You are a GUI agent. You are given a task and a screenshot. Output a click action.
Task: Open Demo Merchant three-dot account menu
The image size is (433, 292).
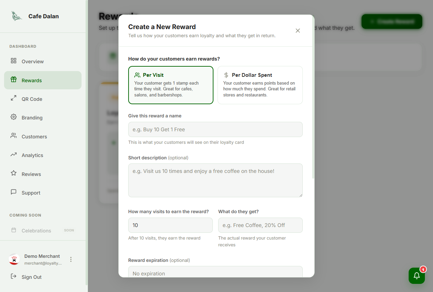[x=71, y=260]
